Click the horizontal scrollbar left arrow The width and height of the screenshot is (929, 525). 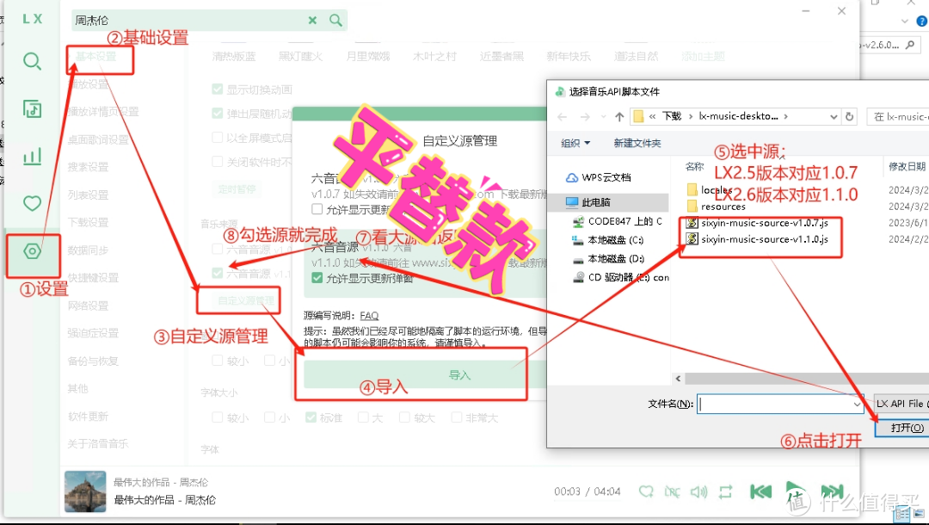678,378
